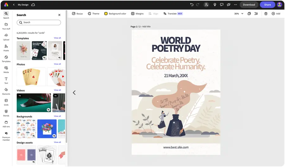Open the chat bubbles icon beside comments
285x167 pixels.
coord(229,5)
